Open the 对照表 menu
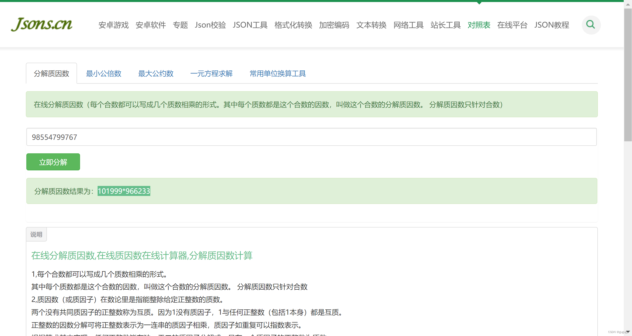This screenshot has height=336, width=632. pos(479,25)
